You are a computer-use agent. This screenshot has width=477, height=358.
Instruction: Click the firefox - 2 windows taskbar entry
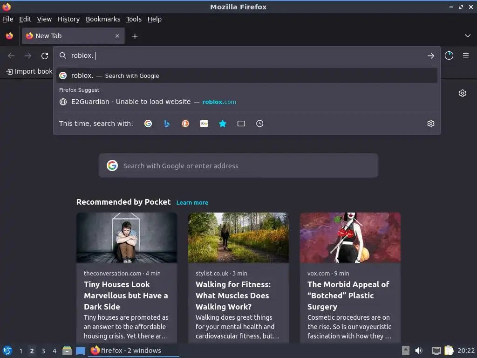[x=133, y=351]
